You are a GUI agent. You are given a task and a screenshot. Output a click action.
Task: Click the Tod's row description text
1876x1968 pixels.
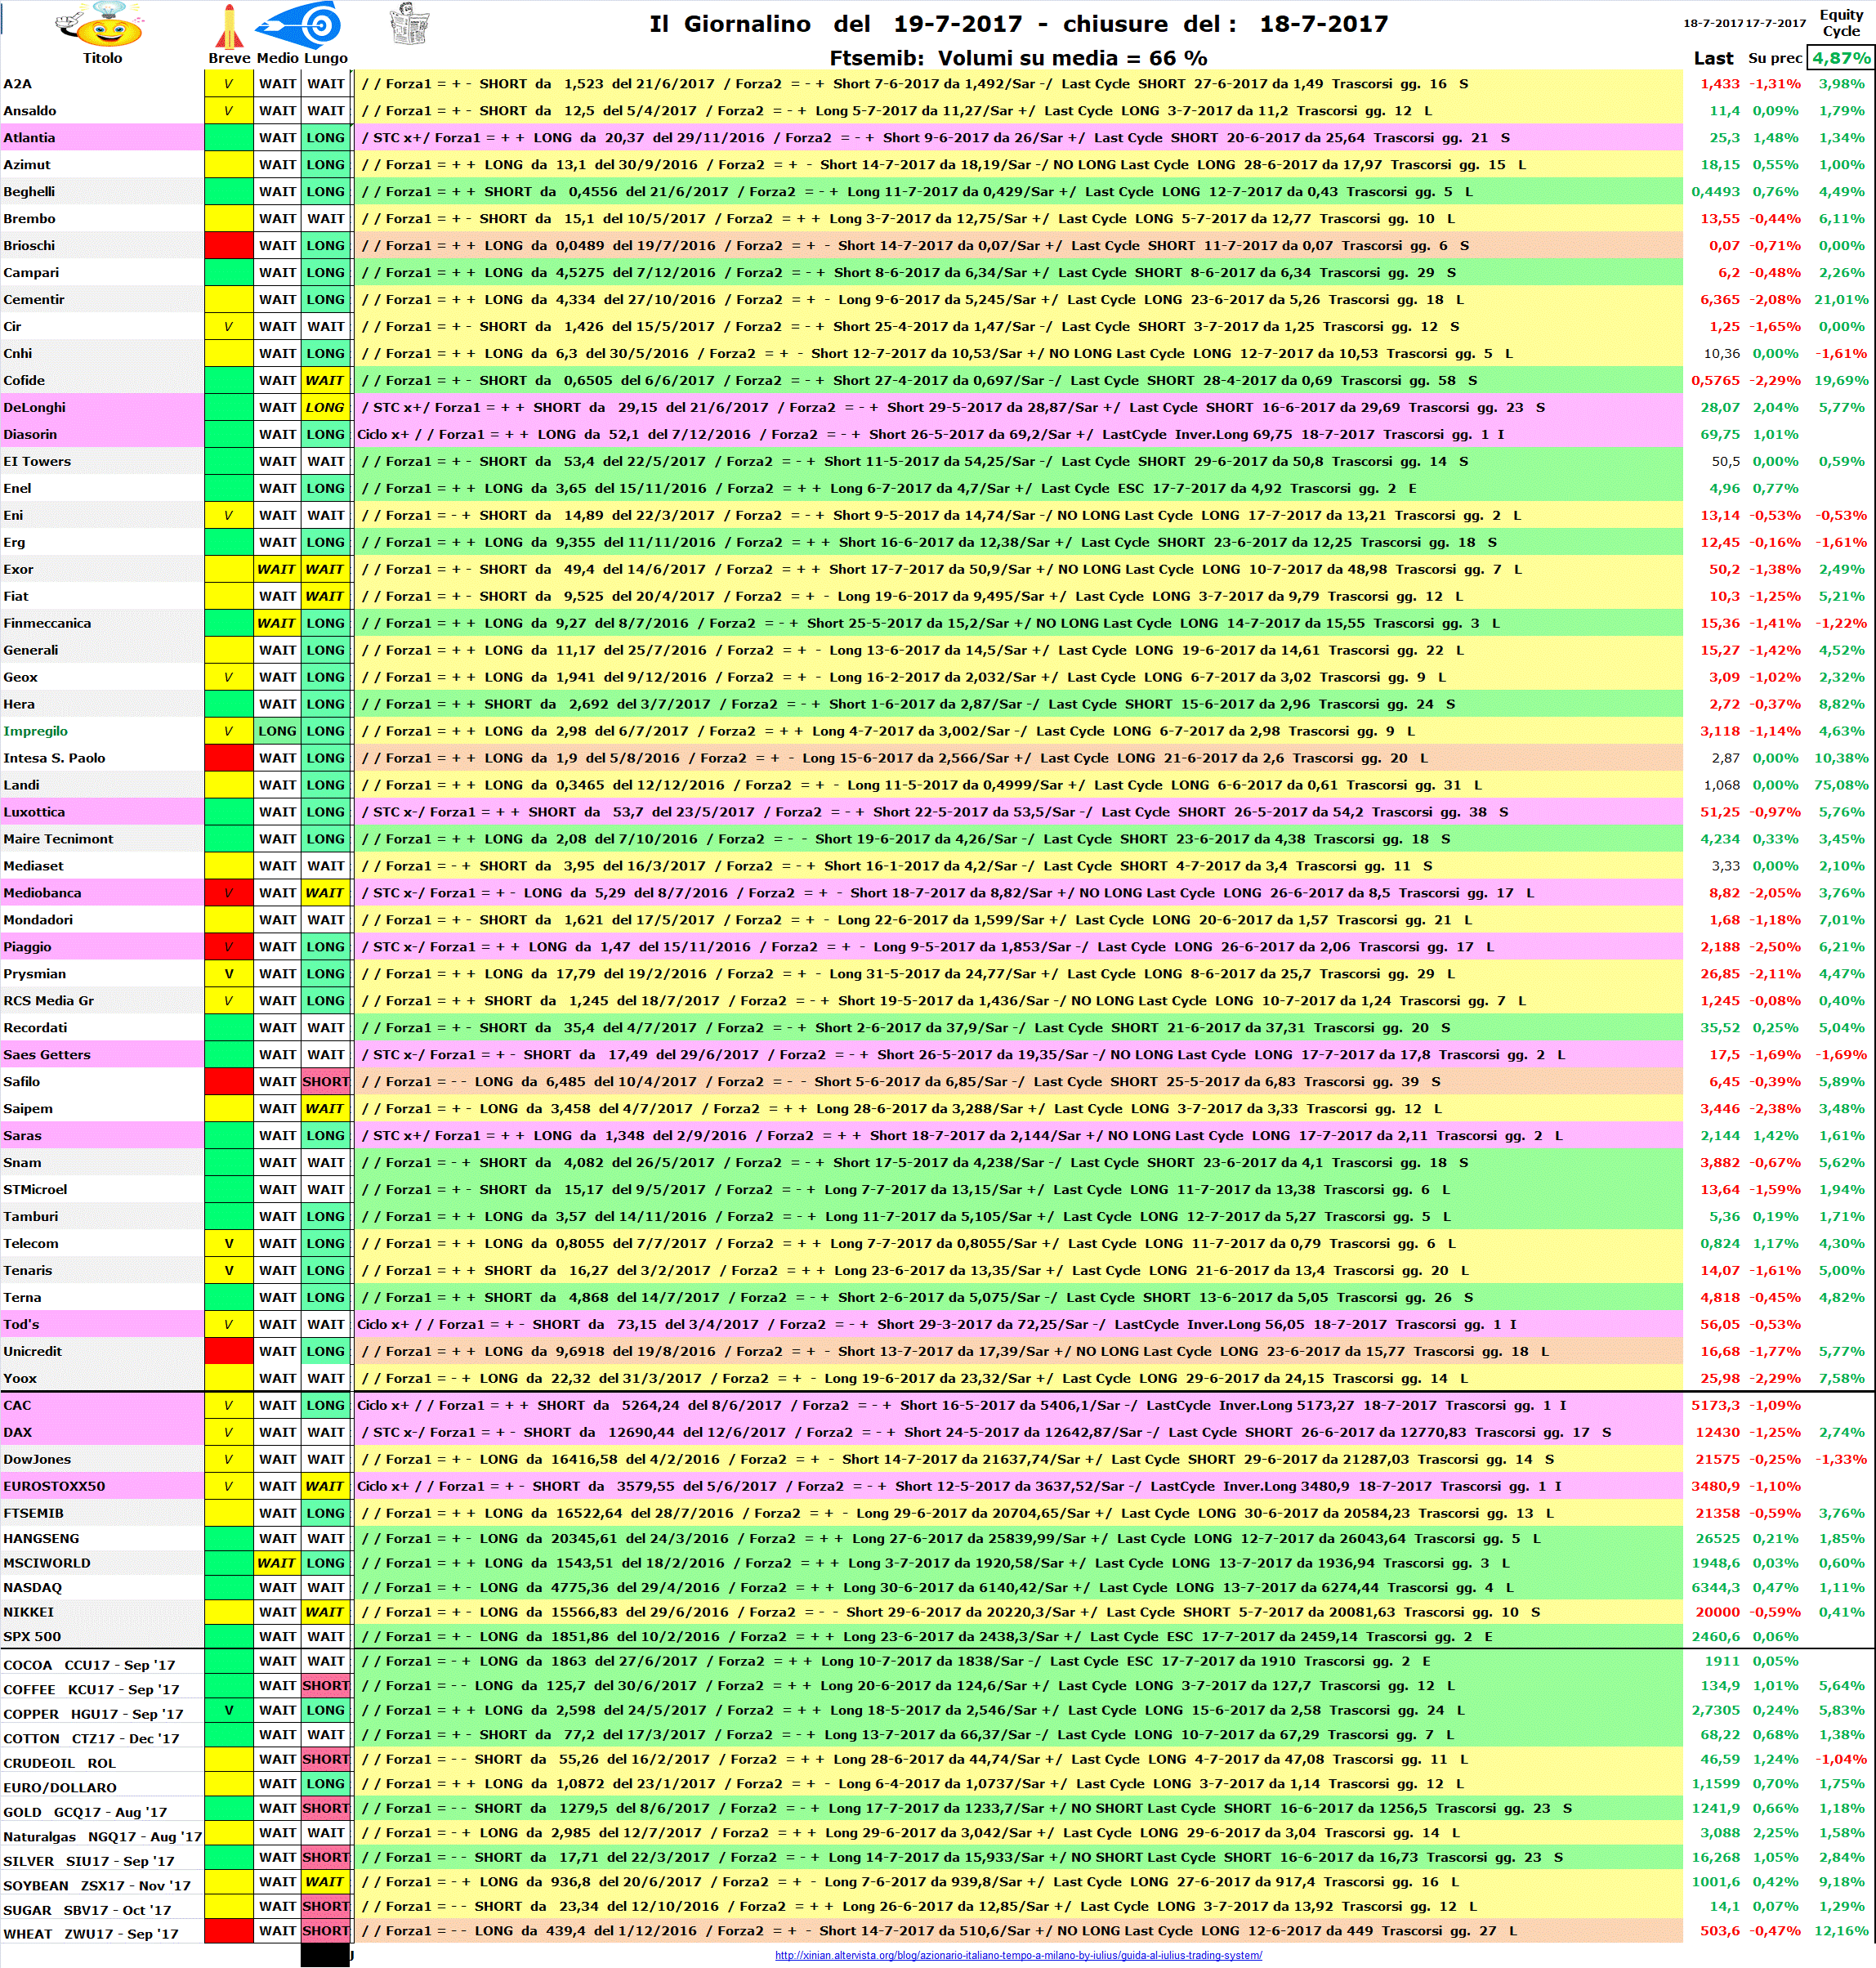tap(937, 1325)
